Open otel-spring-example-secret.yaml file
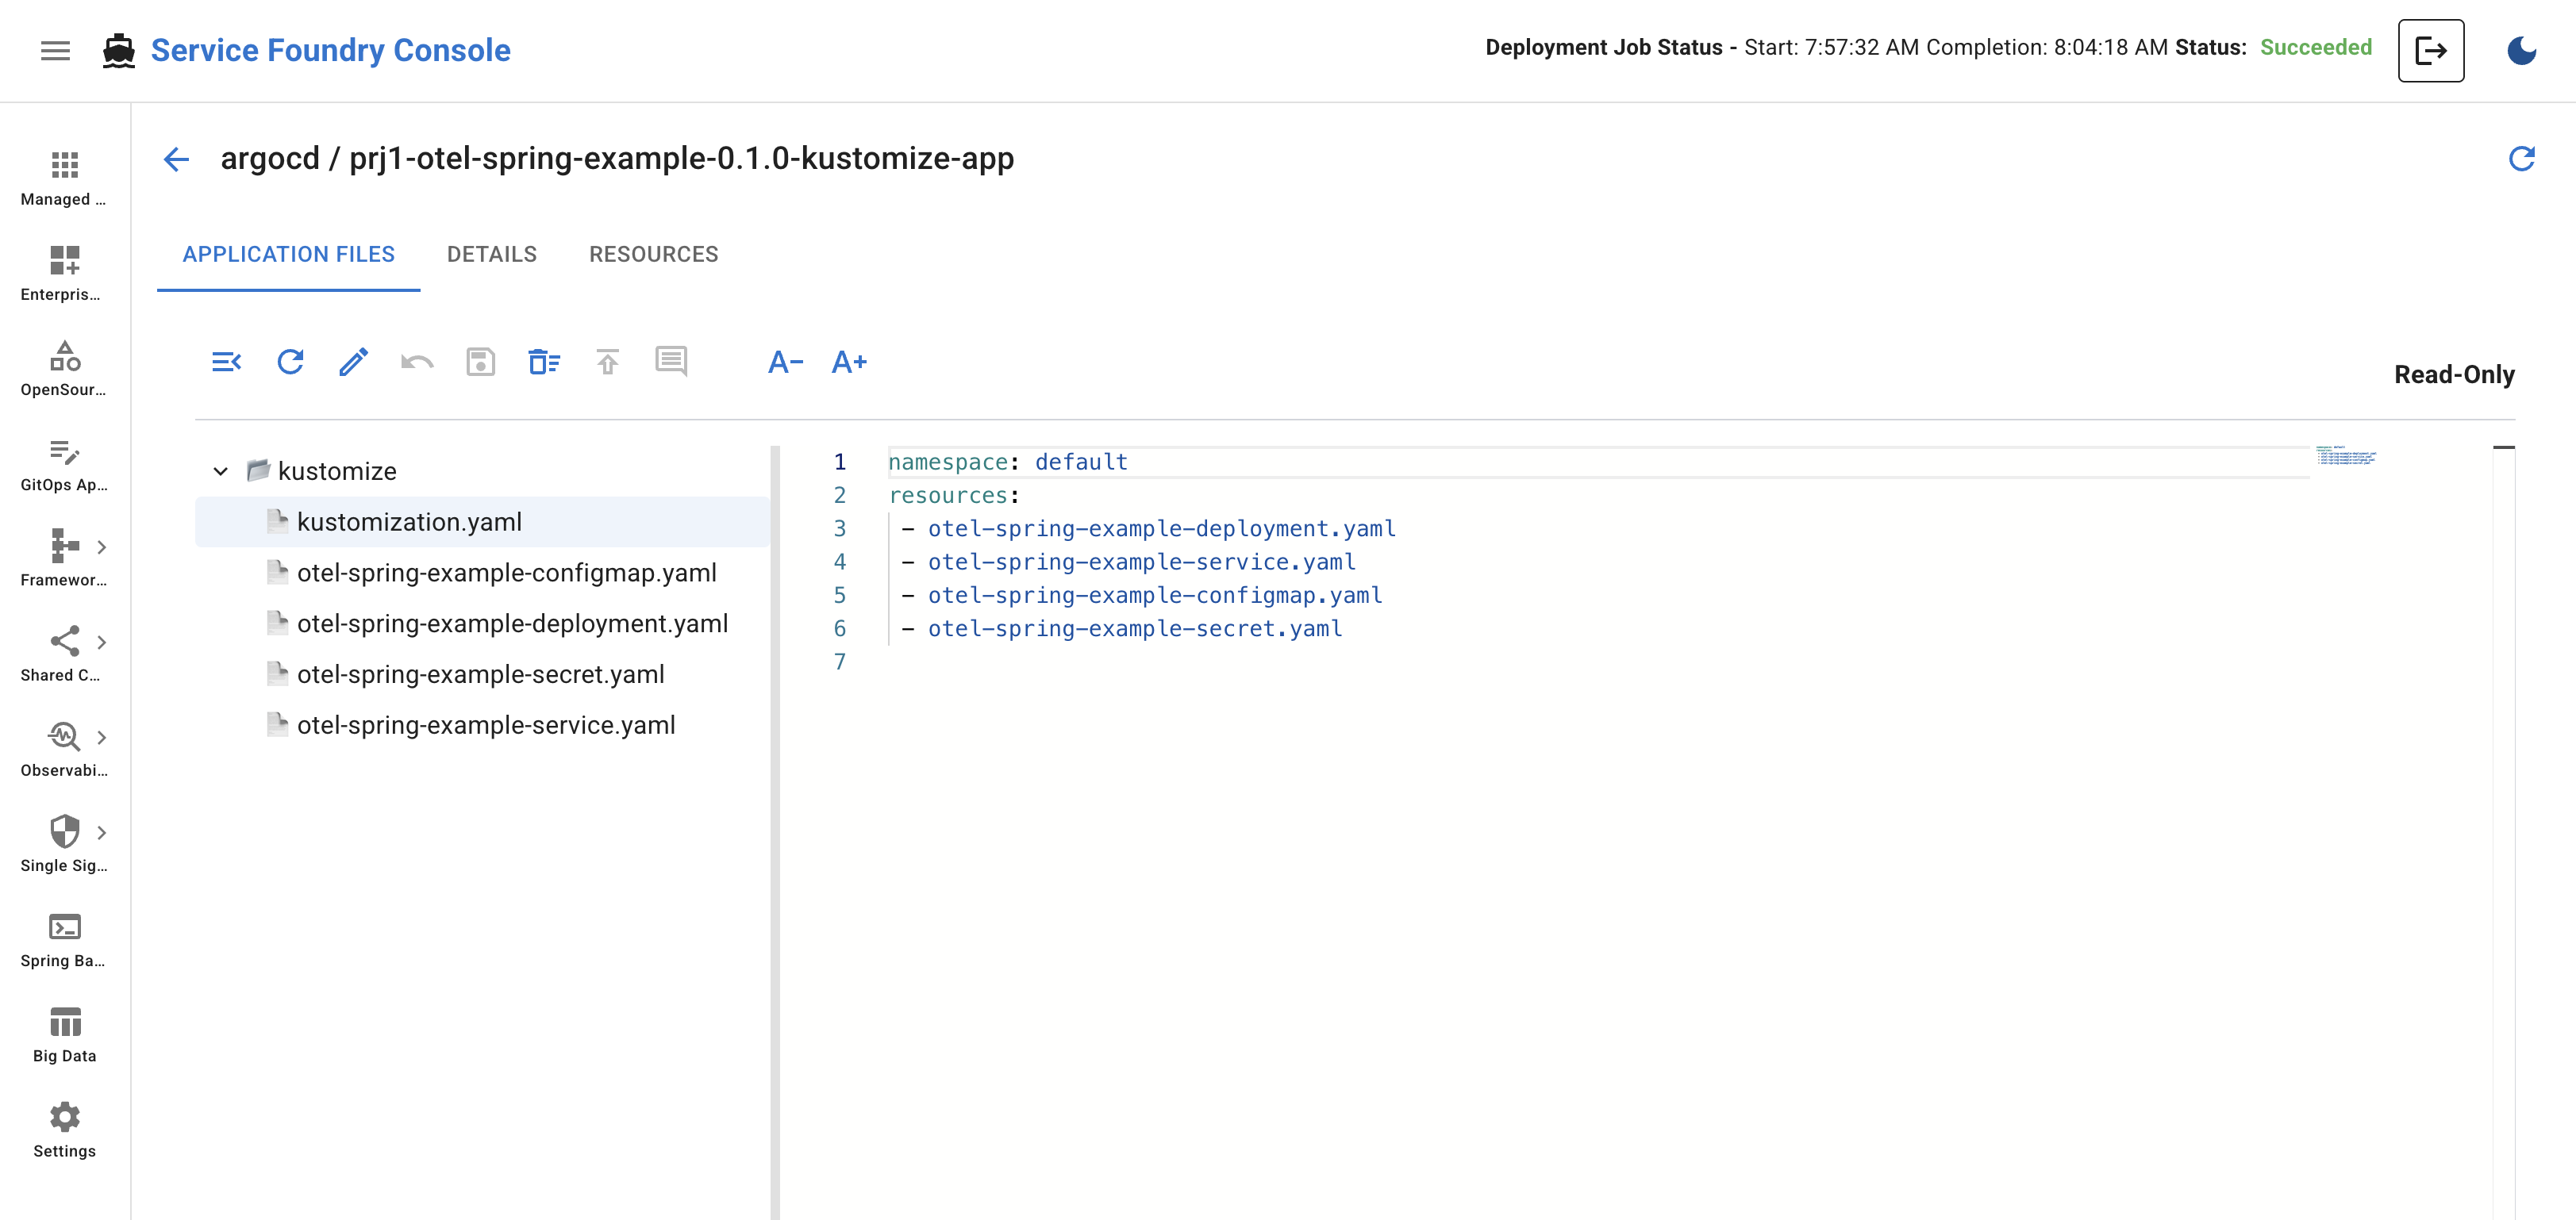This screenshot has height=1220, width=2576. (482, 674)
